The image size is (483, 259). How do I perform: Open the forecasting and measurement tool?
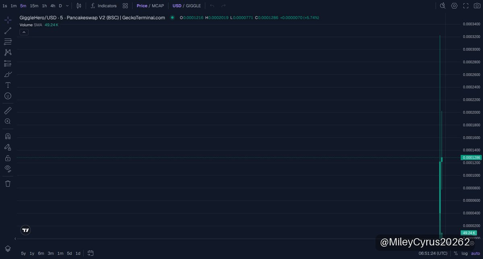click(x=8, y=63)
